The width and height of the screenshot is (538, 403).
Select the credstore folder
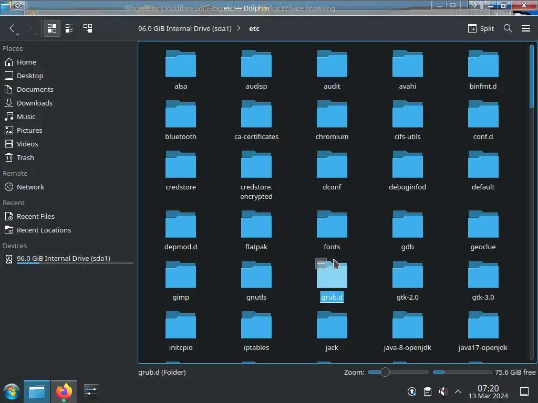click(x=181, y=171)
